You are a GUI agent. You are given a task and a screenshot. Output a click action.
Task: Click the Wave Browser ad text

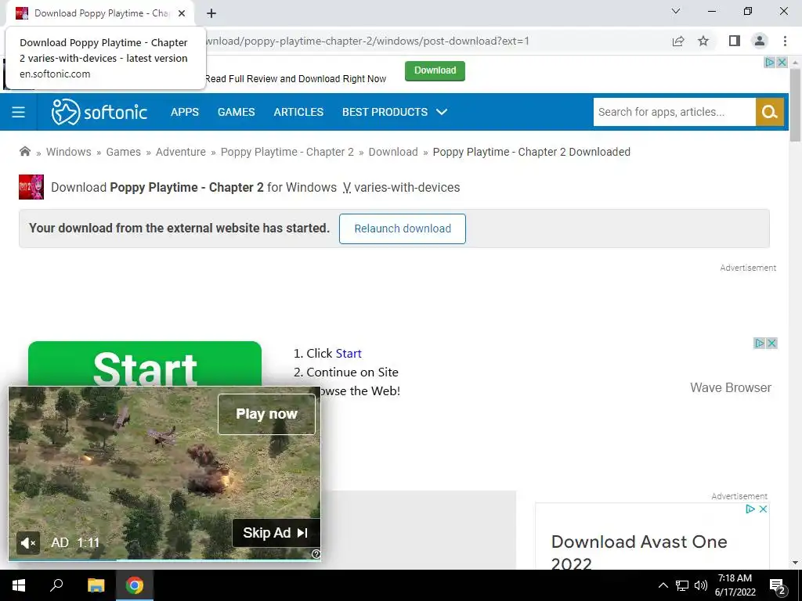[x=731, y=388]
